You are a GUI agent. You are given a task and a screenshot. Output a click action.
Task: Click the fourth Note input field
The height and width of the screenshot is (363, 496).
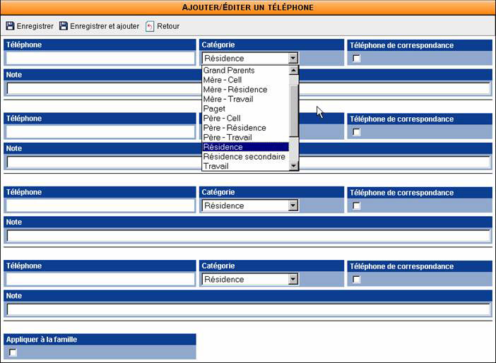point(249,310)
